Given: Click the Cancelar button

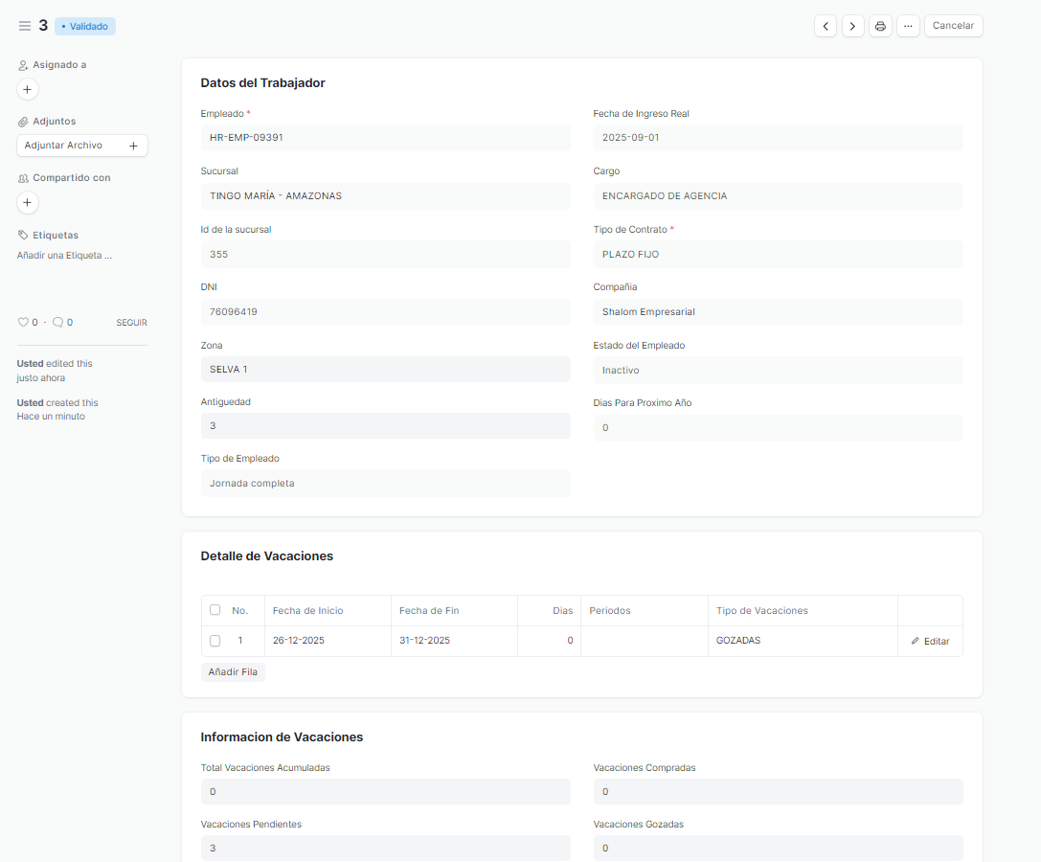Looking at the screenshot, I should click(953, 26).
